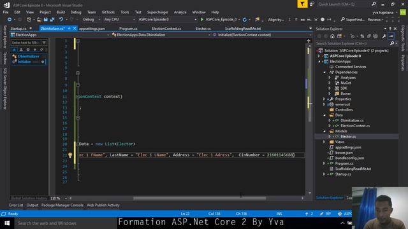408x229 pixels.
Task: Click the Align by... toolbar button
Action: (276, 20)
